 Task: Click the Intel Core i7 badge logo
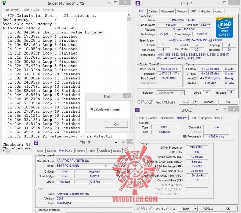(x=224, y=27)
